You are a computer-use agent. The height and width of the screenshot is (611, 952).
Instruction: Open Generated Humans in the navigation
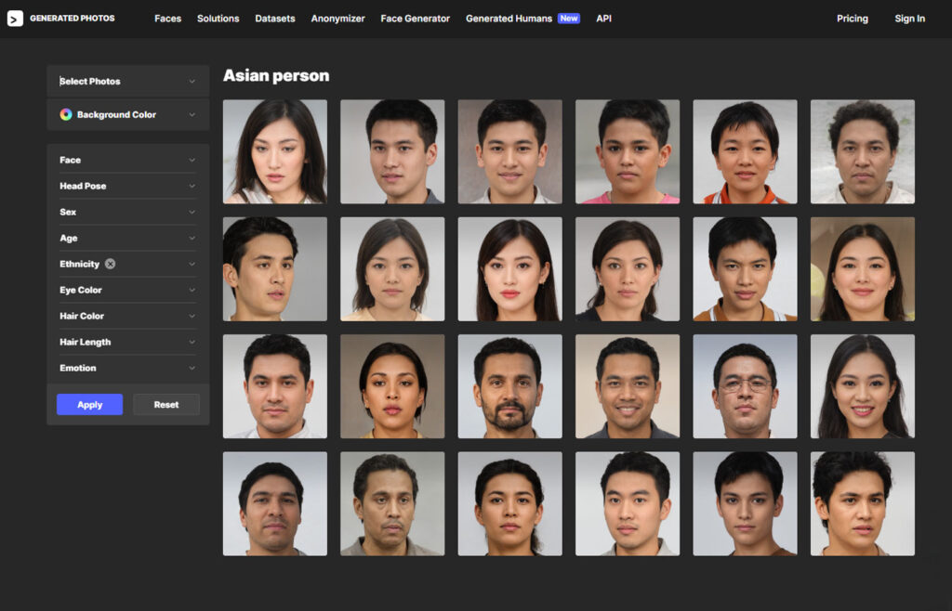509,19
